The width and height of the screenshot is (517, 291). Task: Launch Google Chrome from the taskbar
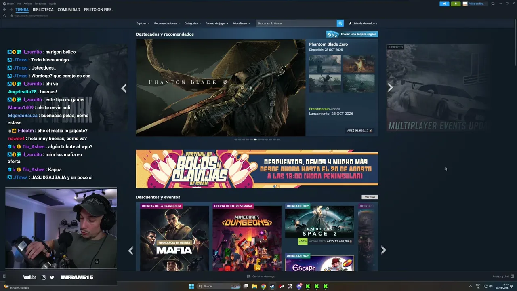(x=263, y=286)
